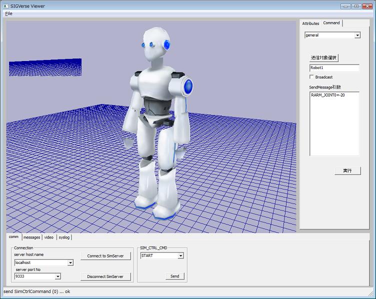This screenshot has height=299, width=376.
Task: Expand the server host name dropdown
Action: tap(70, 262)
